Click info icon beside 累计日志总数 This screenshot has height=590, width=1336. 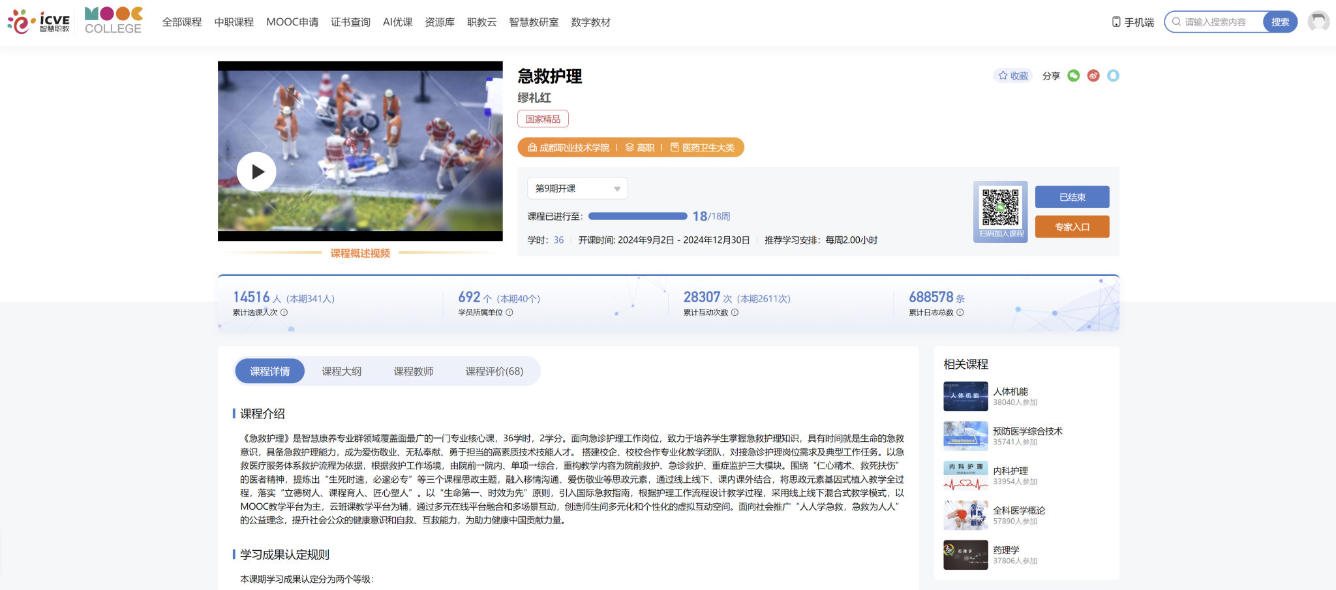[x=960, y=313]
